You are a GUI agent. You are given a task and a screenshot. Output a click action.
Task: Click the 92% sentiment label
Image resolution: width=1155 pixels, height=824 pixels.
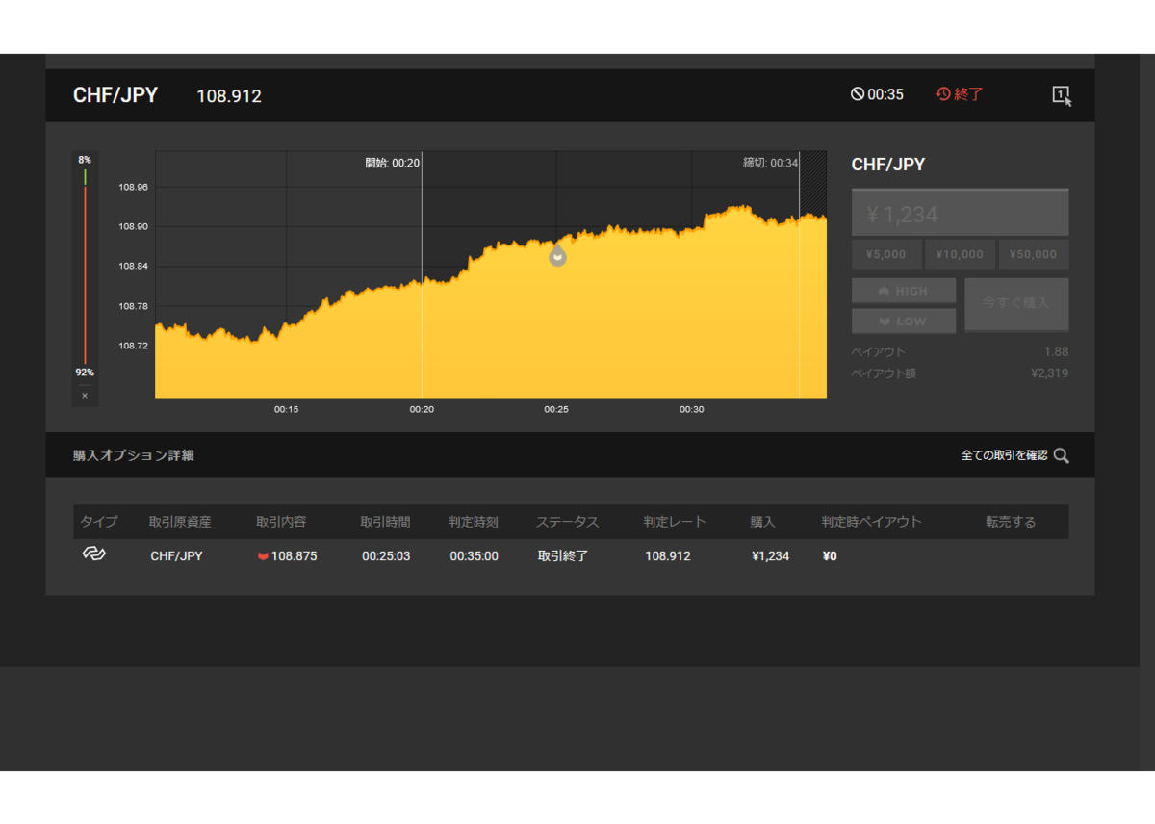(x=85, y=373)
